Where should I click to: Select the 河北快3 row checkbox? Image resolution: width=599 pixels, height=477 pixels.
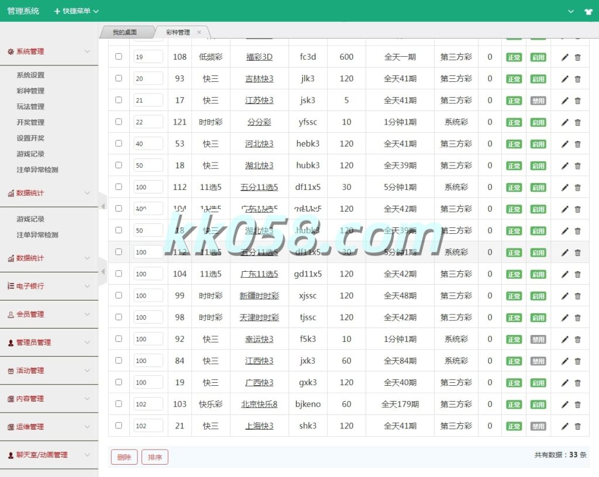pyautogui.click(x=119, y=143)
